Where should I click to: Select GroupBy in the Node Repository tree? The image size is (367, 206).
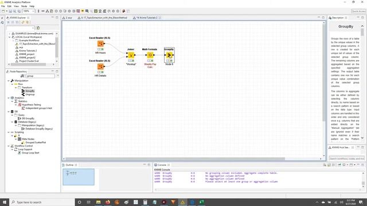pyautogui.click(x=30, y=91)
